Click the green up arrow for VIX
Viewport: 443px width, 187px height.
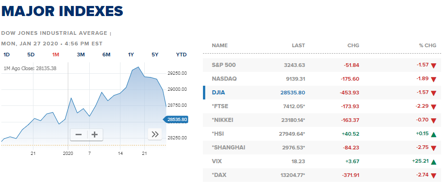pyautogui.click(x=434, y=162)
